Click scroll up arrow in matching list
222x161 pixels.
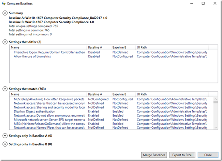(x=216, y=99)
